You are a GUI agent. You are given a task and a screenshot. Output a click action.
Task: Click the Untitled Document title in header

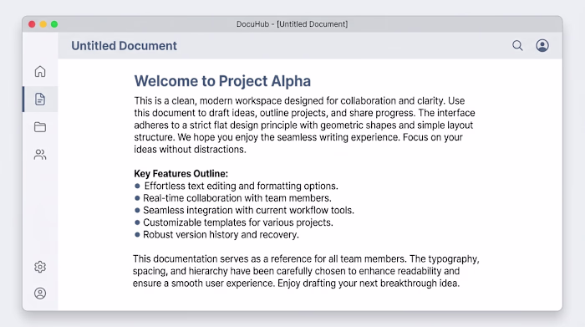124,45
